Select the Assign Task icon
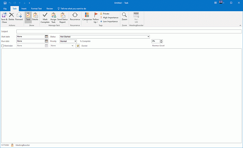The image size is (243, 148). pyautogui.click(x=53, y=18)
